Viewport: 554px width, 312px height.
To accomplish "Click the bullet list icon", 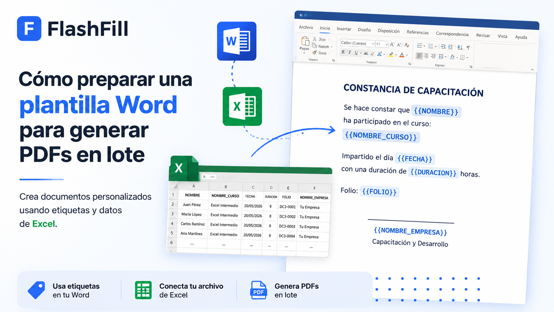I will tap(419, 45).
